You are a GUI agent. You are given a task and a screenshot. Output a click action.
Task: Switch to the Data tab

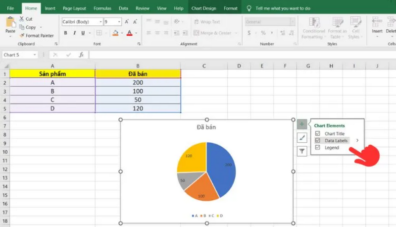pos(123,8)
